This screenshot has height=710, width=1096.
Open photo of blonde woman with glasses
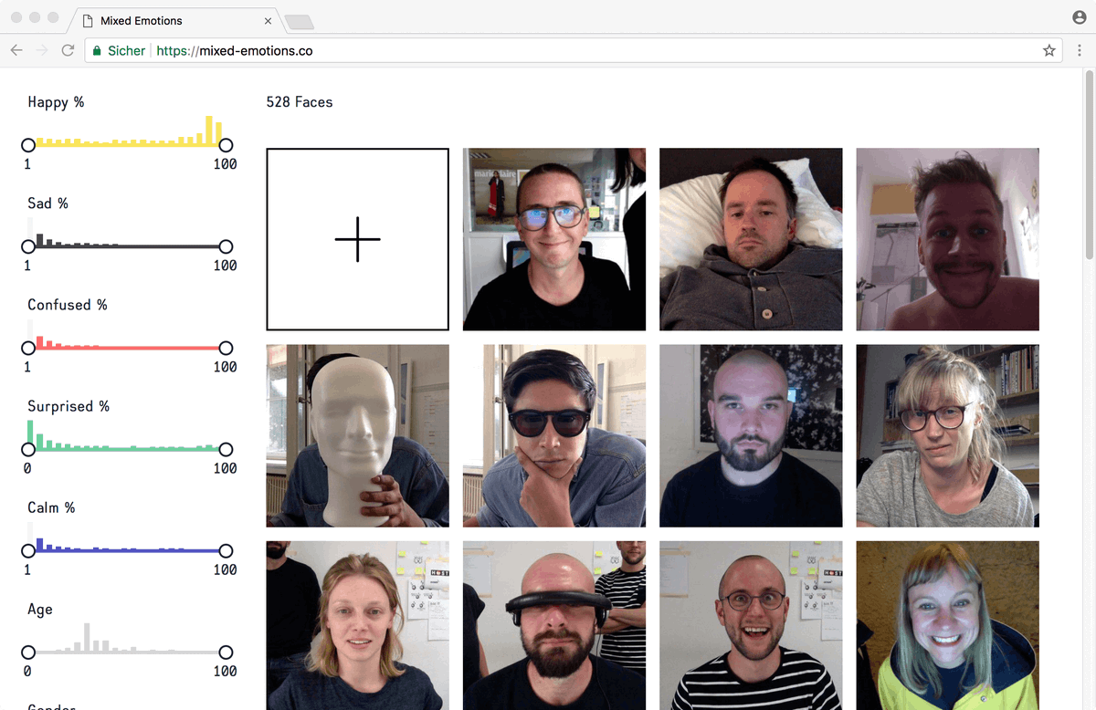(x=947, y=435)
